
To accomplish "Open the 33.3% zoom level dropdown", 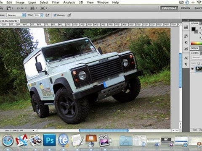I will (21, 8).
